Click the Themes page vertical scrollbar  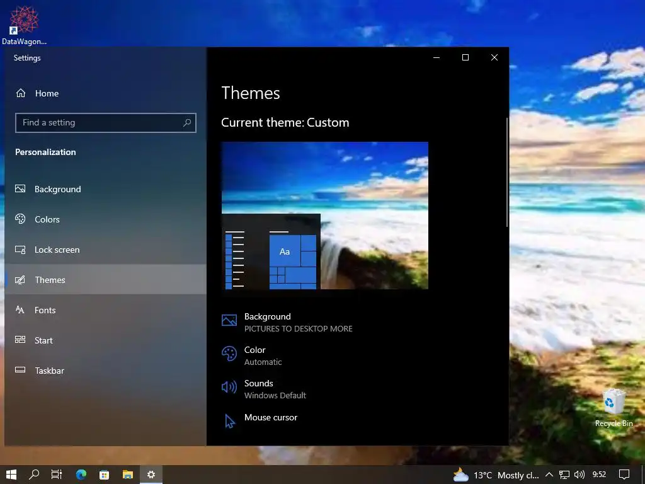[x=507, y=172]
